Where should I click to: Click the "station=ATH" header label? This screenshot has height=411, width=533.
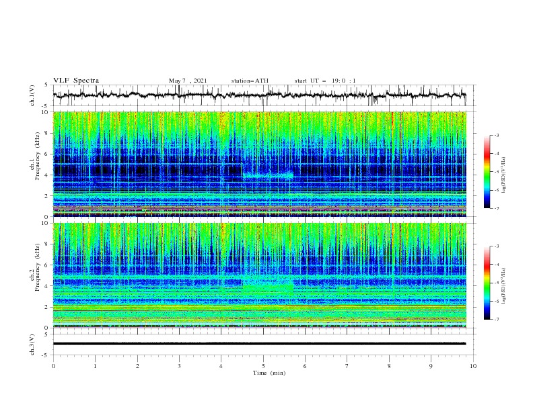point(250,81)
